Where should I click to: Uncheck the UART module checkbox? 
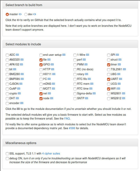click(109, 79)
